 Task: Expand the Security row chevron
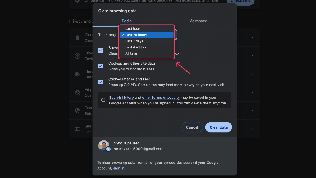pos(252,111)
